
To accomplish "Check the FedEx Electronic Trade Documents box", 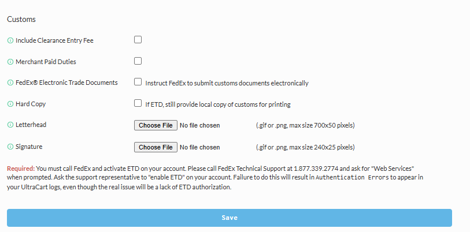I will (138, 82).
